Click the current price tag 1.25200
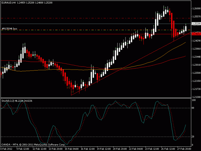The image size is (201, 151). click(196, 24)
